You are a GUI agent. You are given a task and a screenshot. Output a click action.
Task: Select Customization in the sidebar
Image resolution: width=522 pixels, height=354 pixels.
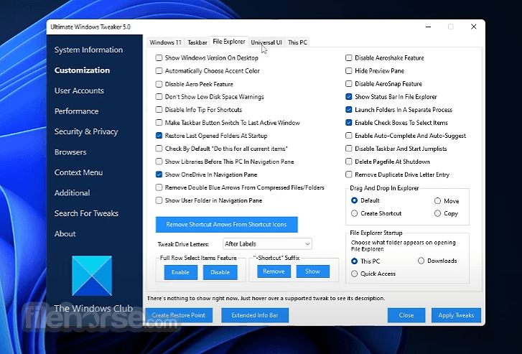point(82,70)
